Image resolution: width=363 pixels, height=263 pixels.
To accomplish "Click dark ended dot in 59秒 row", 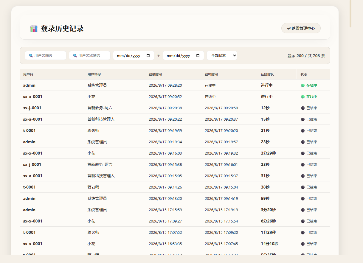I will (303, 199).
